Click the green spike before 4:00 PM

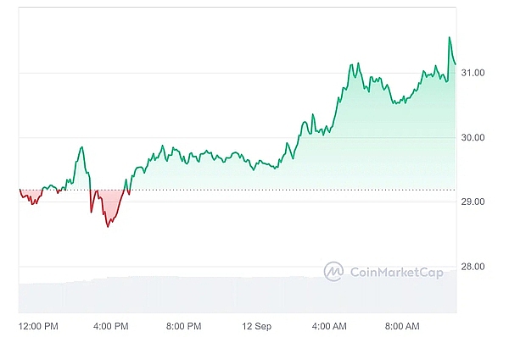[81, 147]
